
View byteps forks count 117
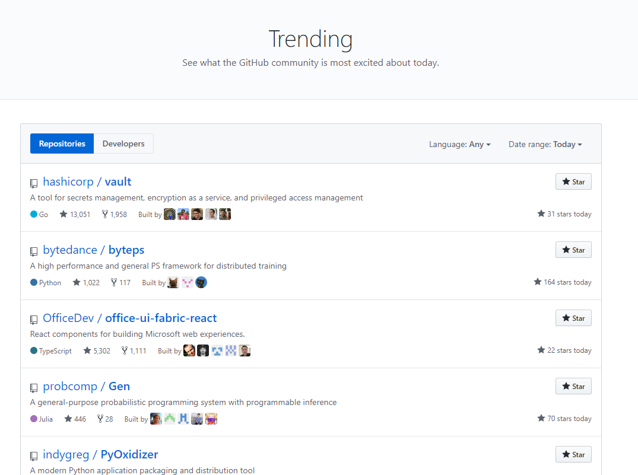pyautogui.click(x=121, y=283)
